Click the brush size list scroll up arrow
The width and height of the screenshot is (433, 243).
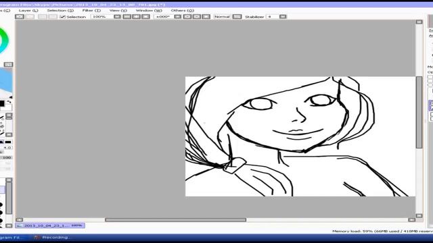point(9,180)
